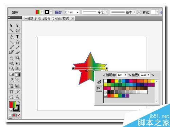Click the 描边 stroke panel link
Screen dimensions: 170x127
pyautogui.click(x=58, y=12)
